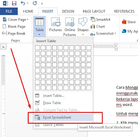Click the document line starting 'Cara Mengg'

(x=127, y=87)
